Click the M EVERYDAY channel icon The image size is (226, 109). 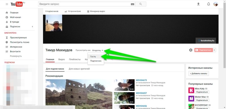tap(191, 106)
